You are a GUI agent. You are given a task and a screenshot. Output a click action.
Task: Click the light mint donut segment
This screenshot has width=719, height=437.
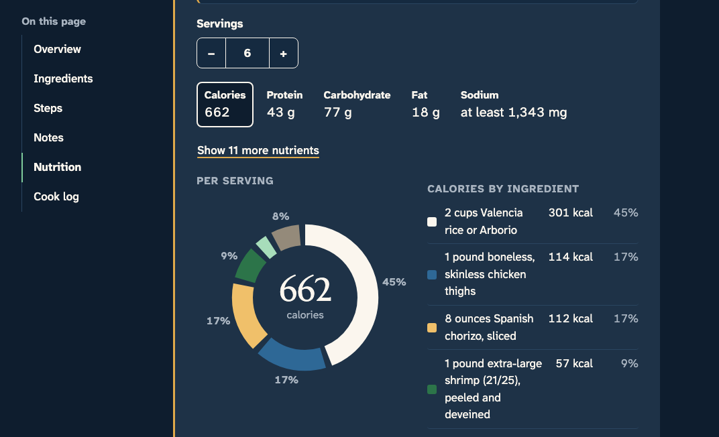(266, 247)
